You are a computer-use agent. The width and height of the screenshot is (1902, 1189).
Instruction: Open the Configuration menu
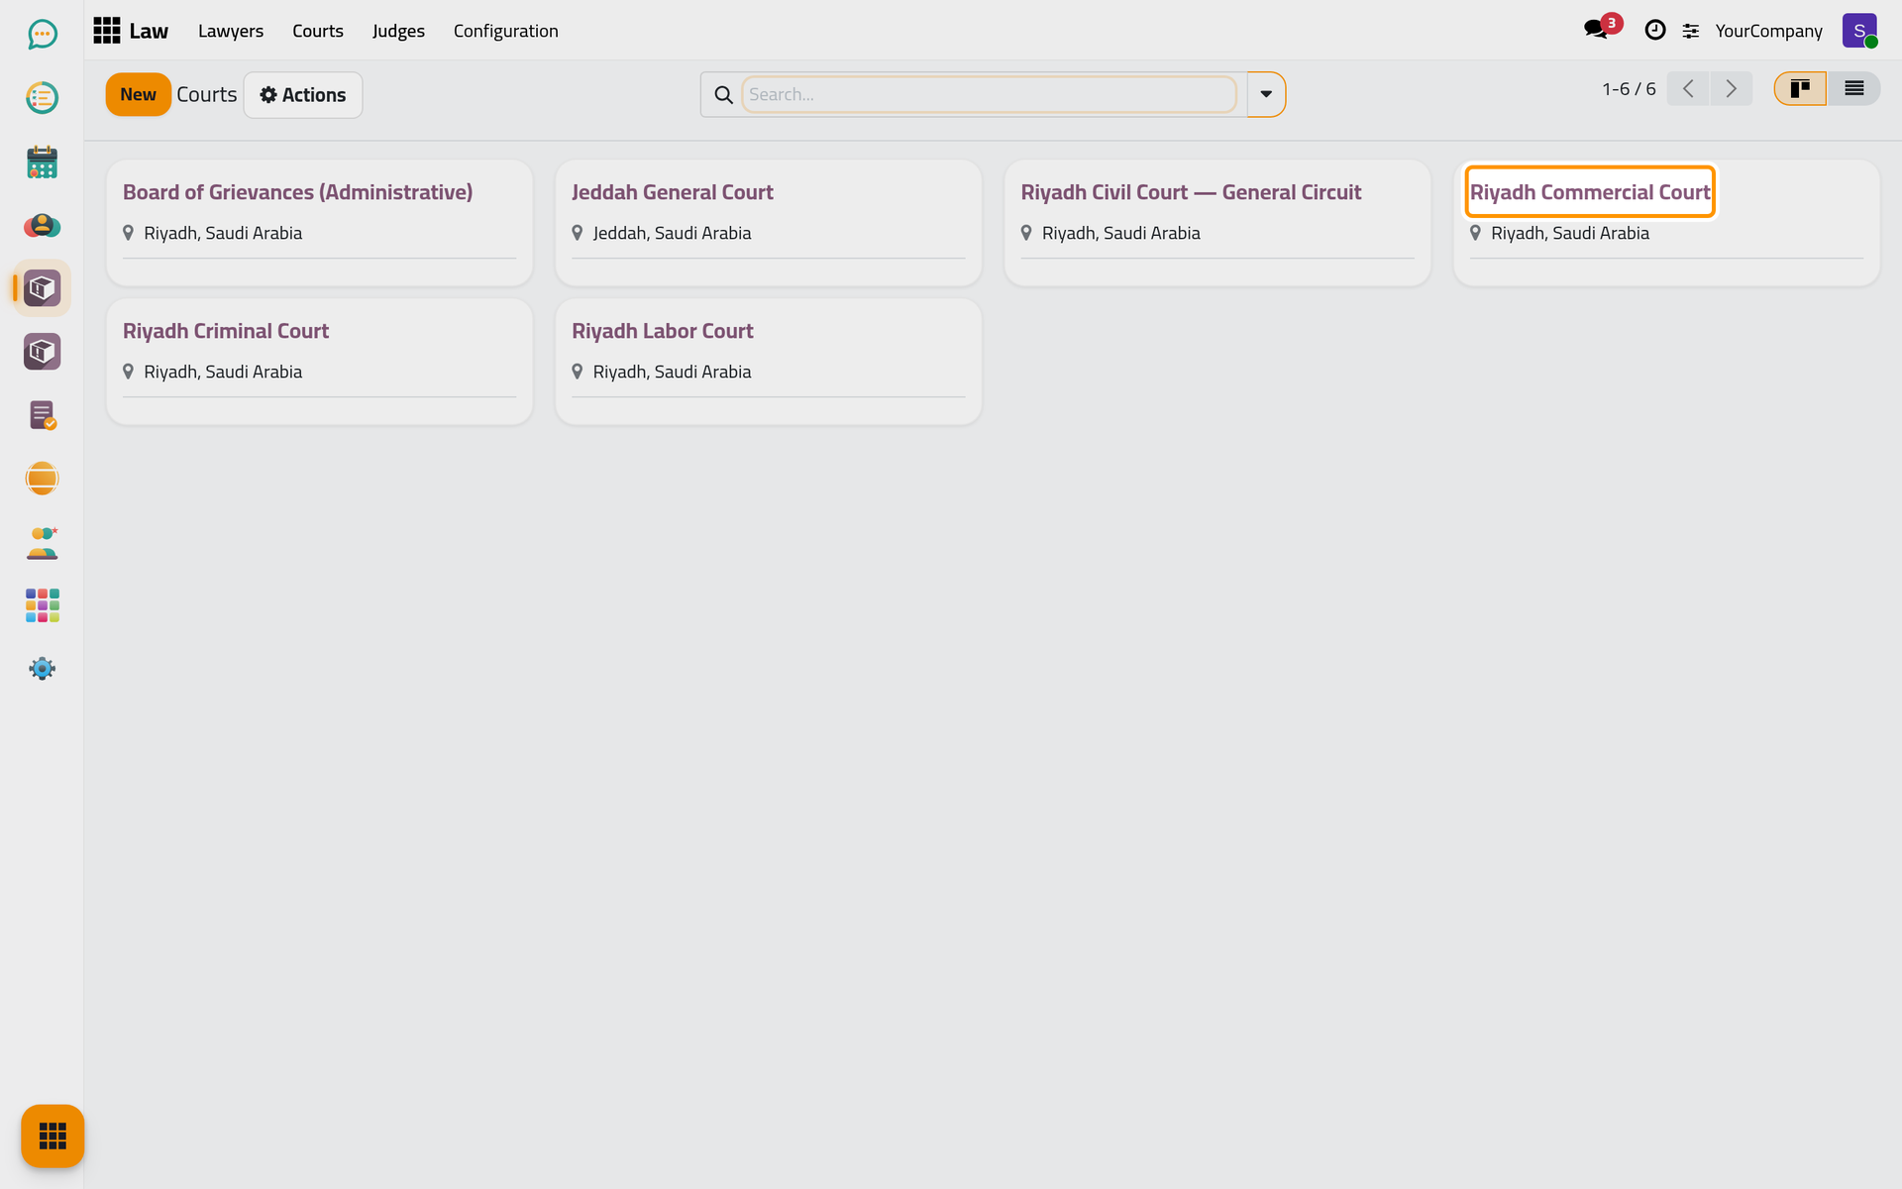coord(506,31)
